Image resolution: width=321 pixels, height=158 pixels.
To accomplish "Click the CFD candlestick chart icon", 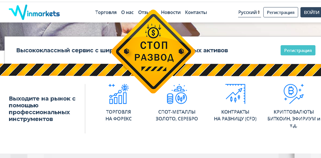I will pyautogui.click(x=235, y=94).
